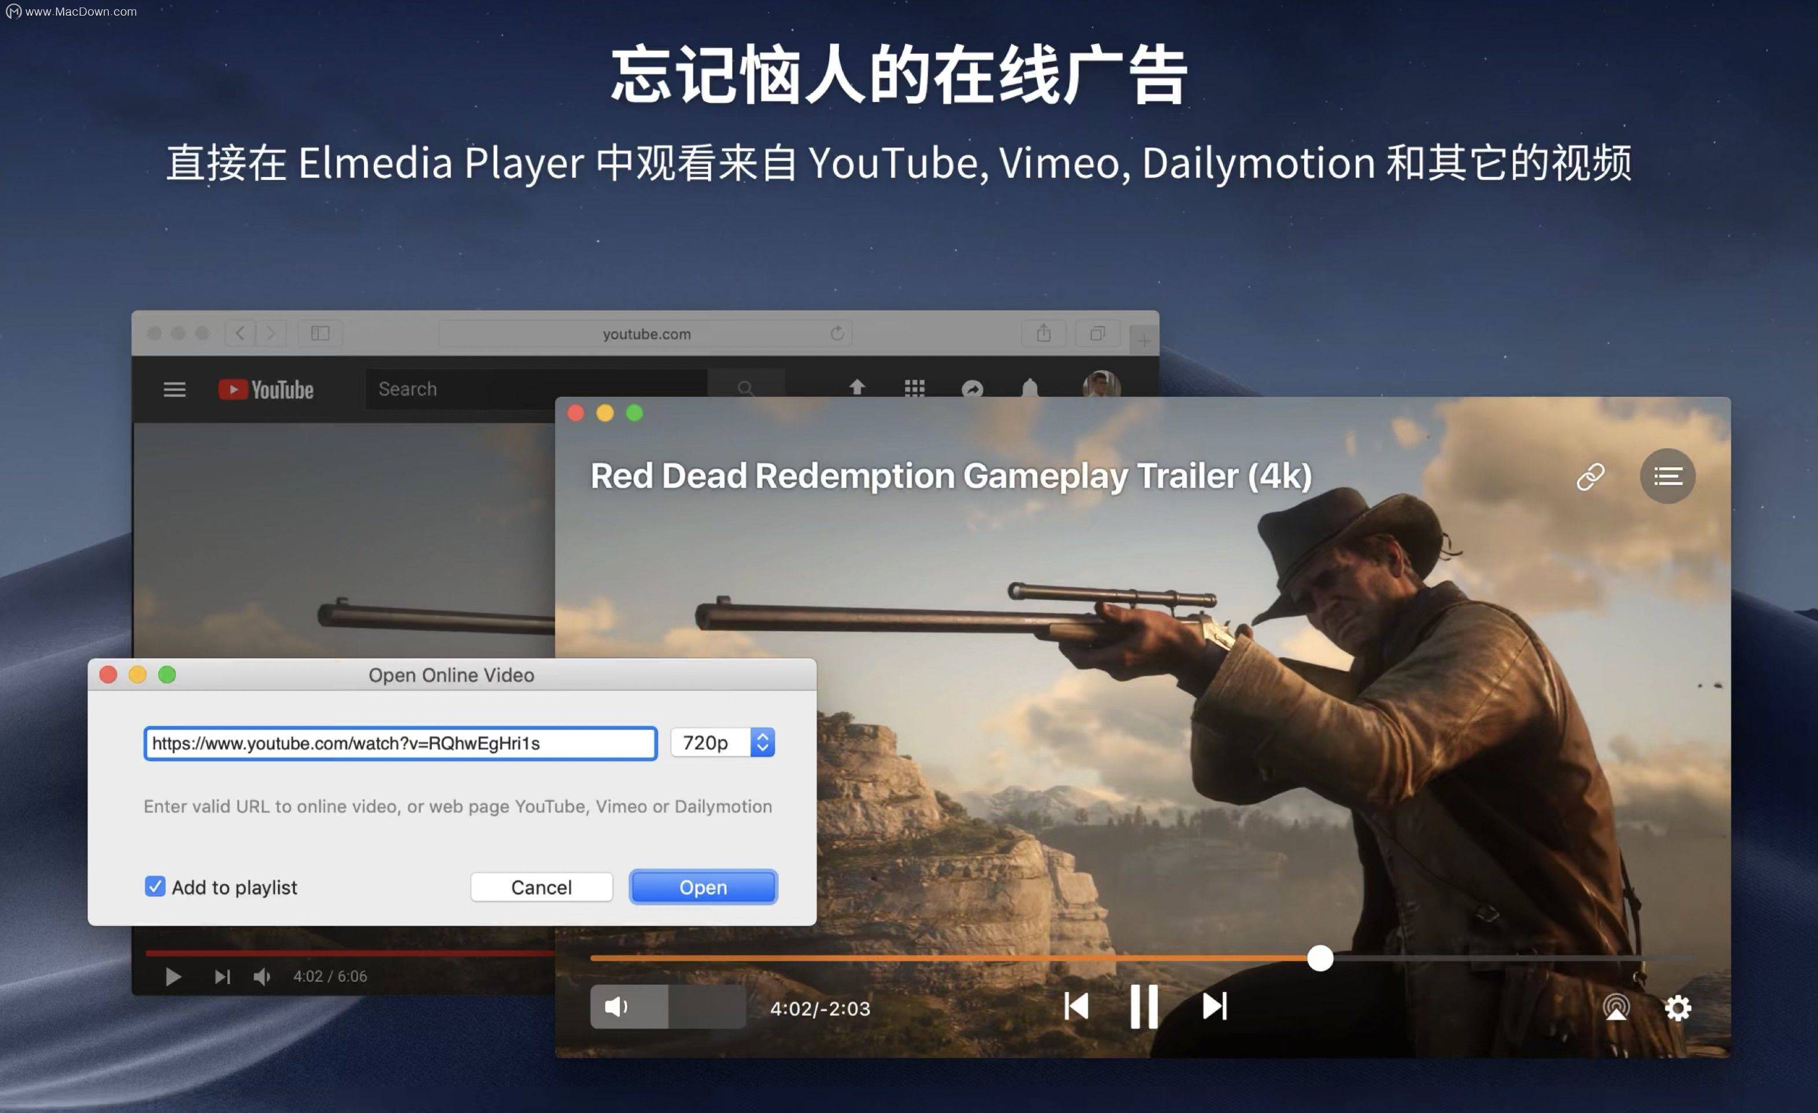The image size is (1818, 1113).
Task: Go back in Safari
Action: click(x=240, y=333)
